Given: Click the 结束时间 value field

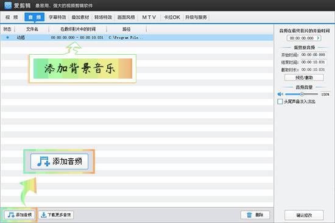Looking at the screenshot, I should [313, 62].
